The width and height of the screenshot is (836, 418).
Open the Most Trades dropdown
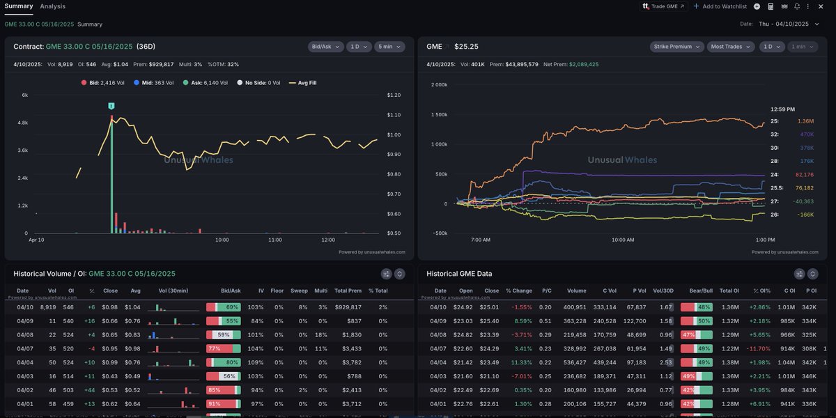(x=730, y=47)
